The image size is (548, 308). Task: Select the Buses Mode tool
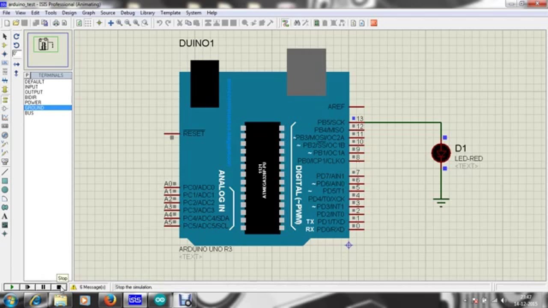pyautogui.click(x=5, y=80)
